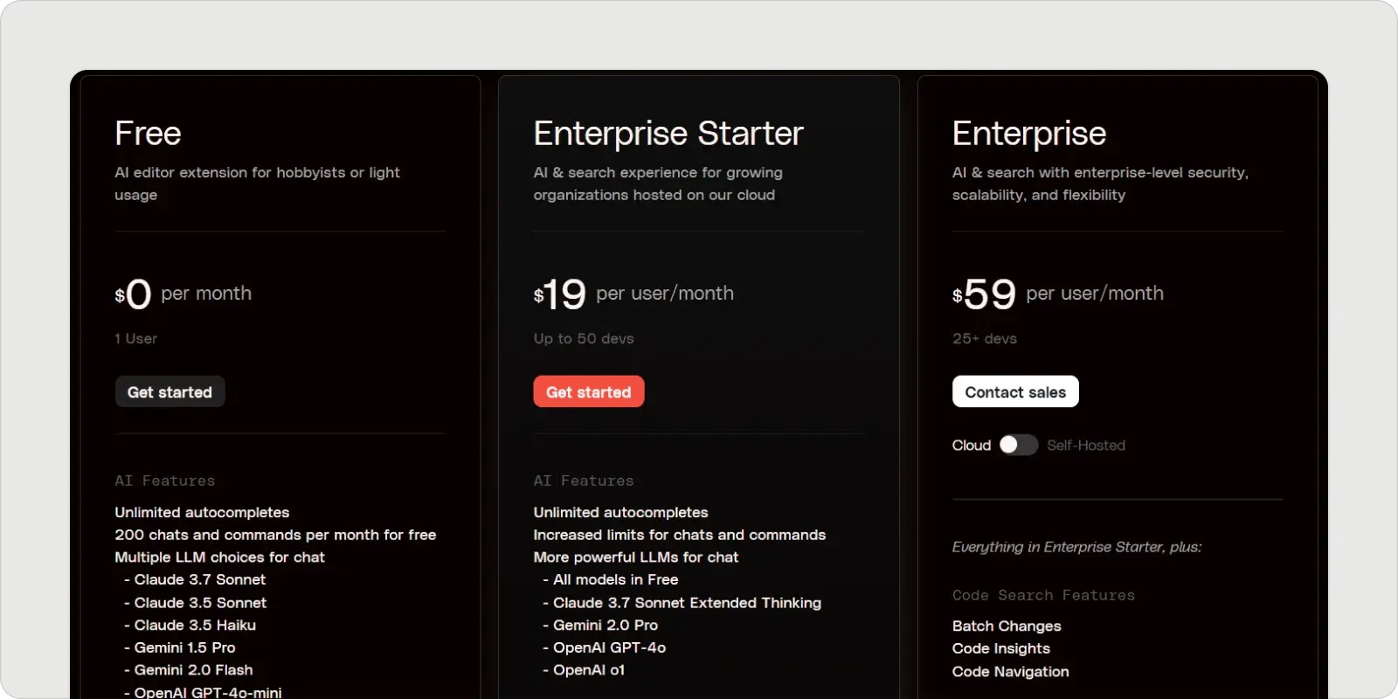This screenshot has width=1398, height=699.
Task: Click the Free plan heading
Action: [x=148, y=133]
